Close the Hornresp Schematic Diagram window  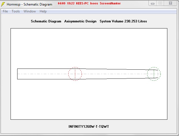pyautogui.click(x=170, y=3)
